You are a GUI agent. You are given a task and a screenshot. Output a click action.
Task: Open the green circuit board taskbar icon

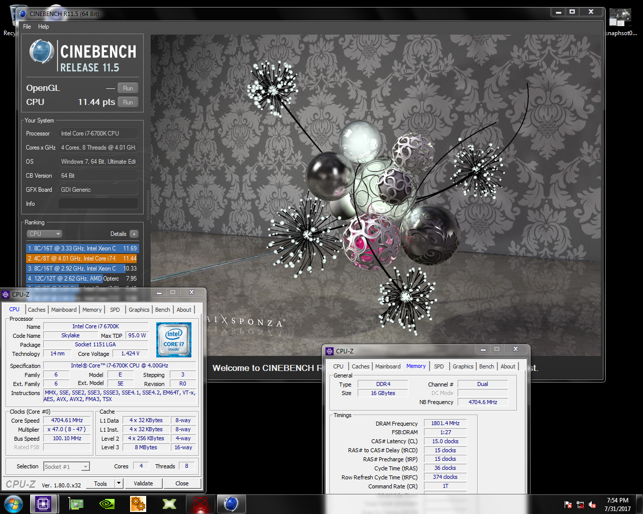tap(76, 503)
